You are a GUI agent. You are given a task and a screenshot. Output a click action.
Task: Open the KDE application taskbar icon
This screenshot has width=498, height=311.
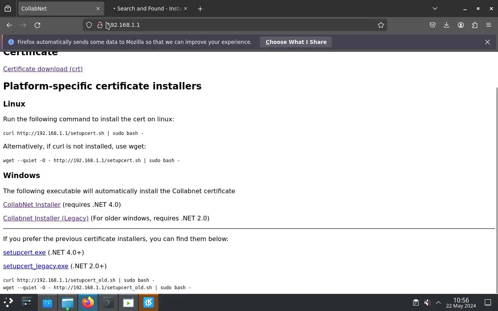(x=149, y=302)
